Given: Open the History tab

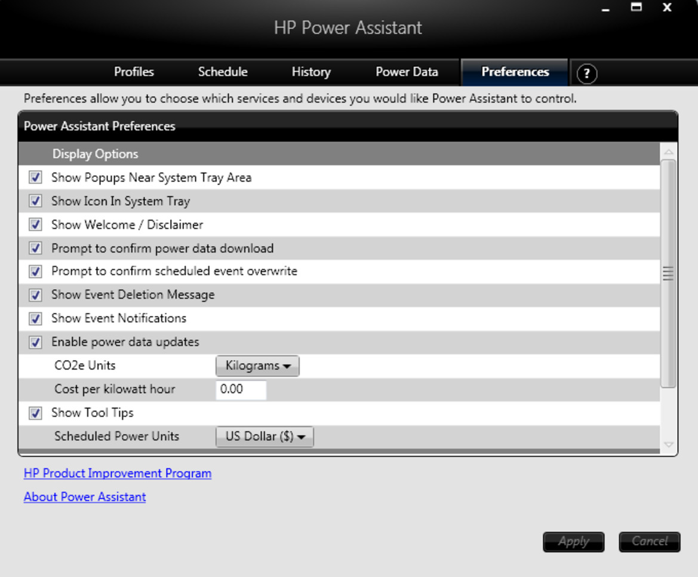Looking at the screenshot, I should [x=311, y=72].
